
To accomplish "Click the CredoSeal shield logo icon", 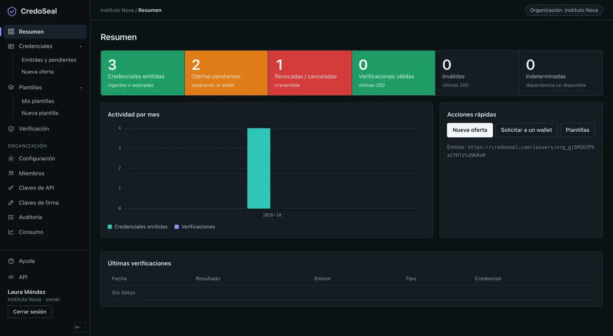I will coord(12,11).
